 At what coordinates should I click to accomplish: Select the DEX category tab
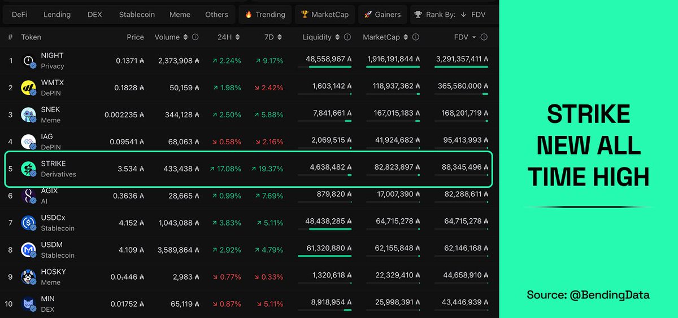[x=95, y=15]
